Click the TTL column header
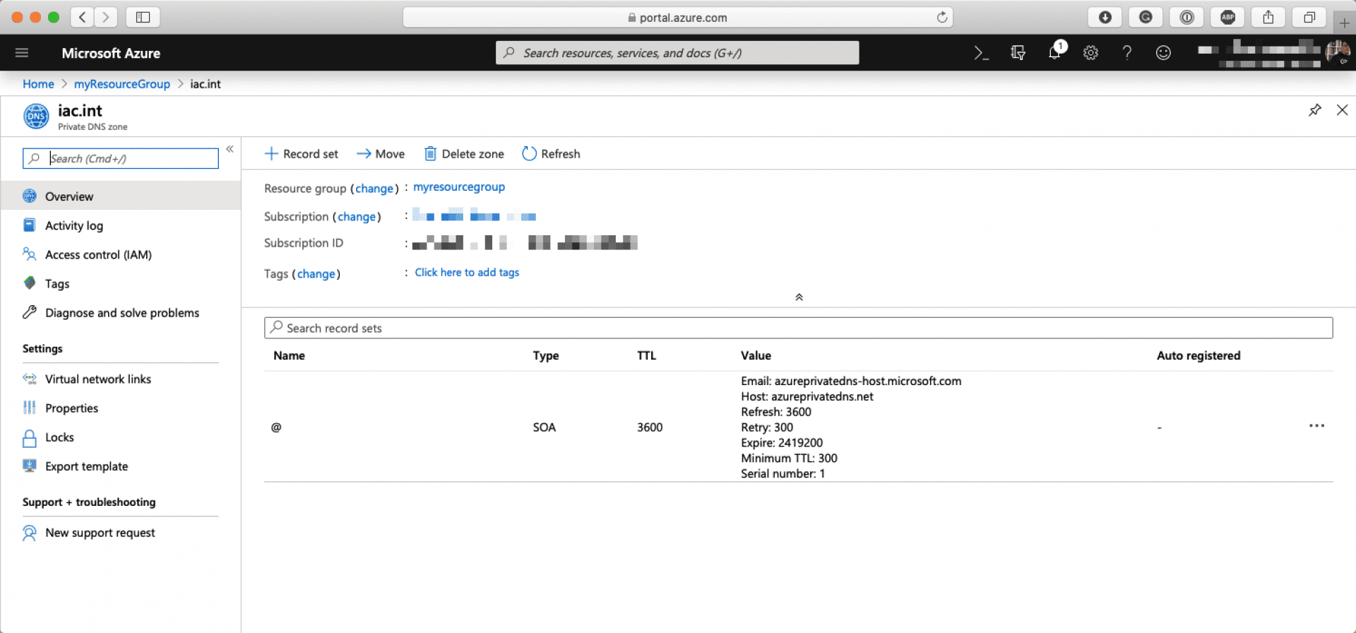This screenshot has height=633, width=1356. point(646,355)
